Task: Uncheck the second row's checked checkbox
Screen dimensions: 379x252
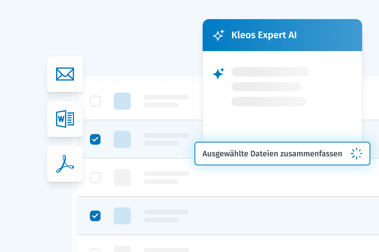Action: pyautogui.click(x=95, y=139)
